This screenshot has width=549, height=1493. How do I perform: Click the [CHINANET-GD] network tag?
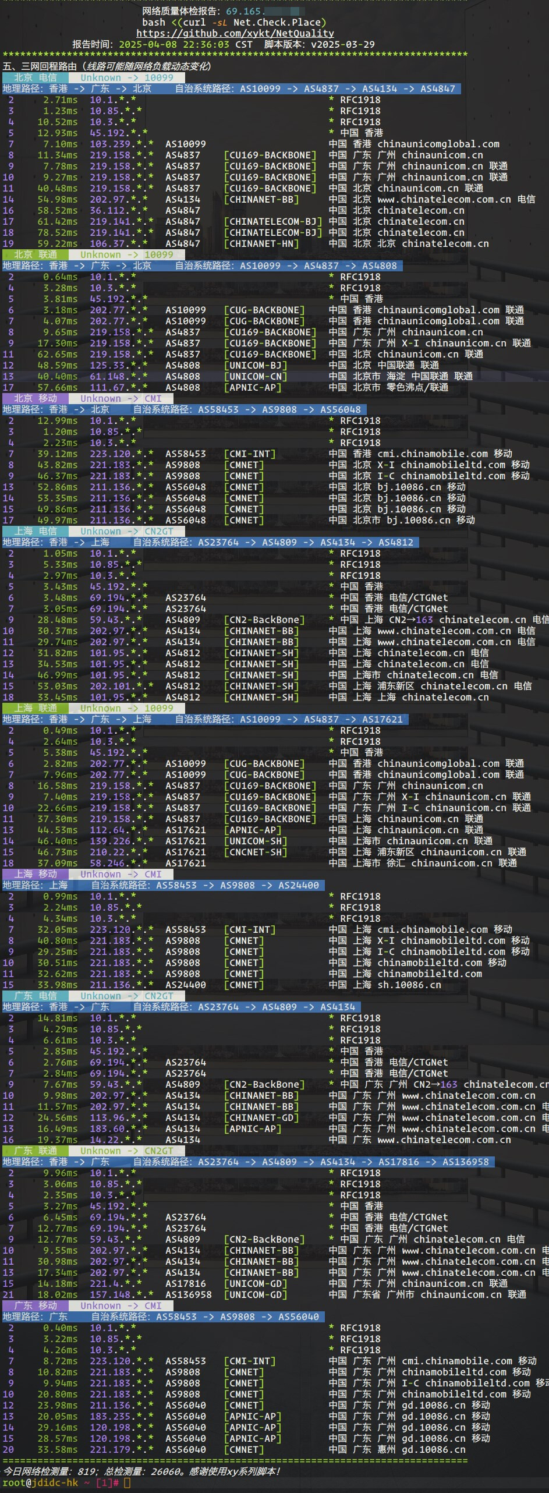[x=261, y=1117]
